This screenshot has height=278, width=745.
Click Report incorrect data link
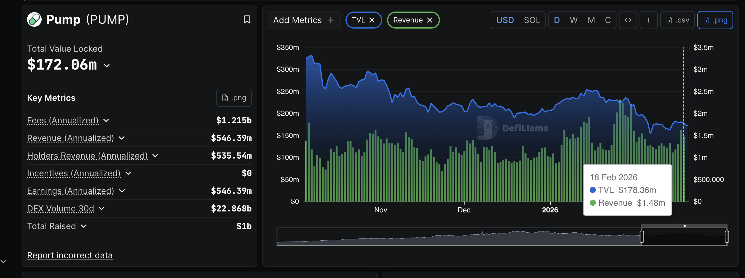pyautogui.click(x=70, y=255)
